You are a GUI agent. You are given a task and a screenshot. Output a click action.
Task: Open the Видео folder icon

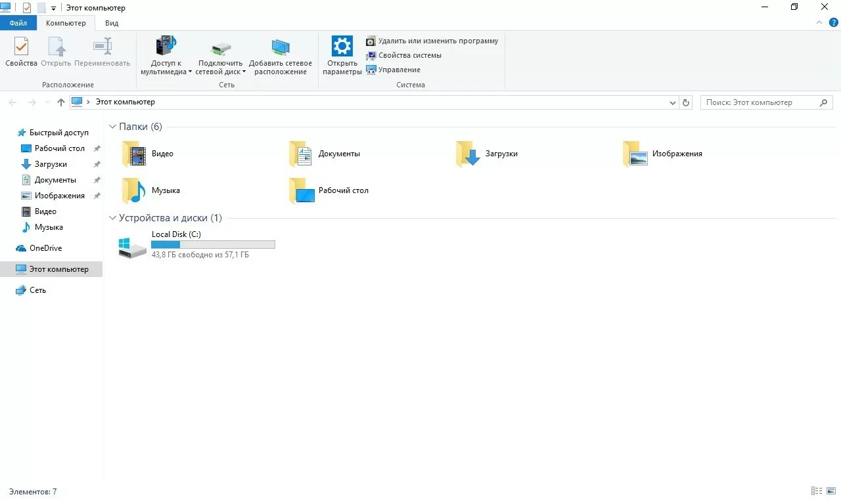tap(135, 154)
